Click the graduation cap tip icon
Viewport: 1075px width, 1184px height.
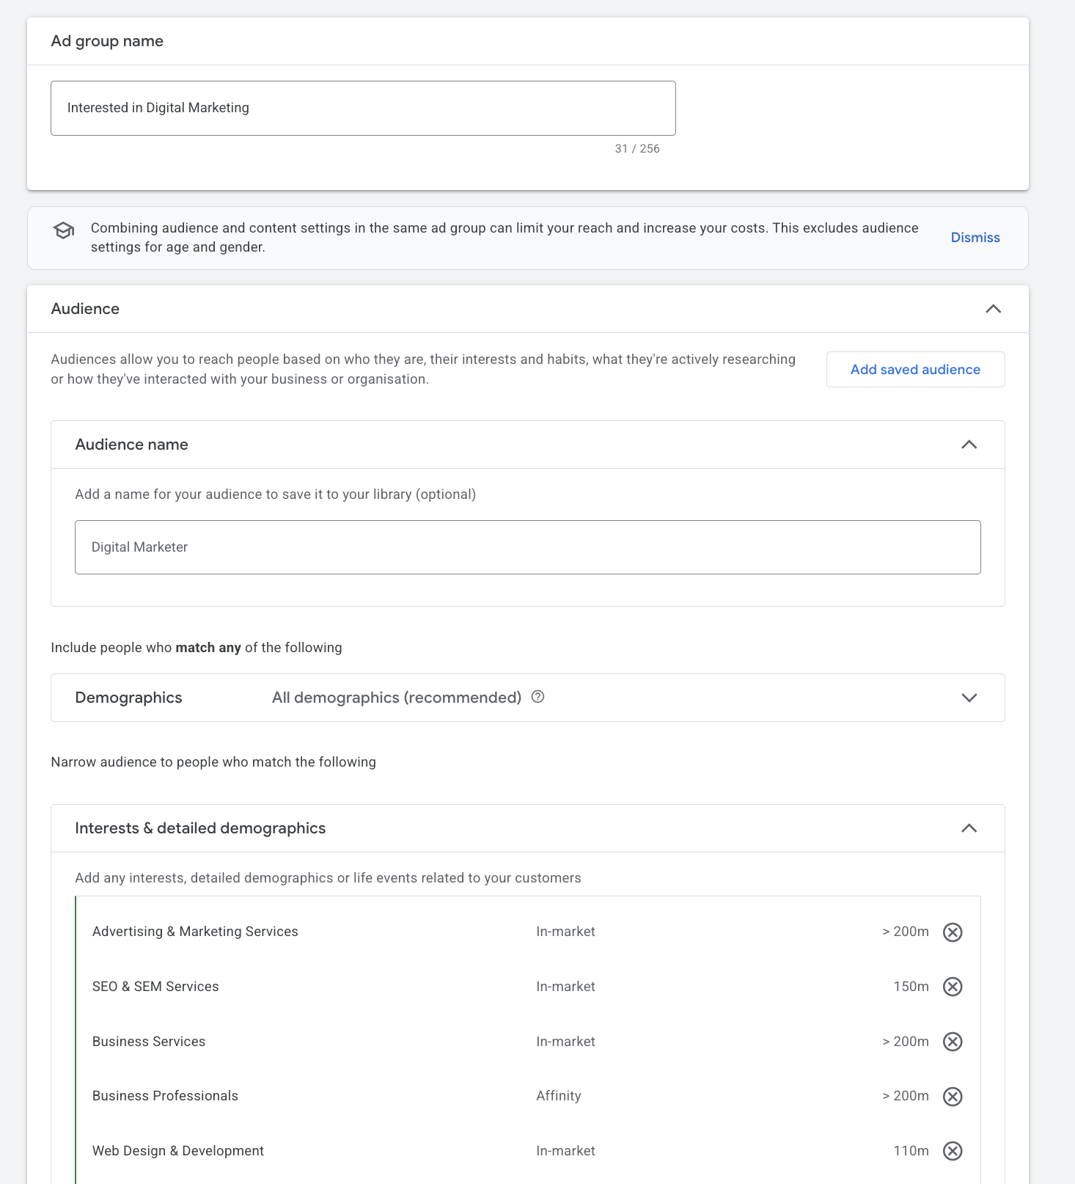point(64,230)
